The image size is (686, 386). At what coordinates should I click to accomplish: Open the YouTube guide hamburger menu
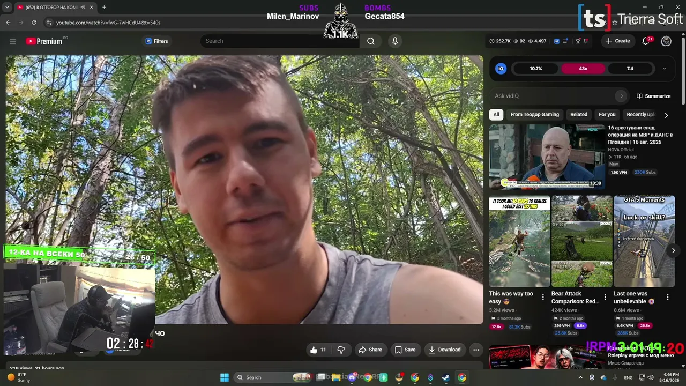click(x=13, y=41)
